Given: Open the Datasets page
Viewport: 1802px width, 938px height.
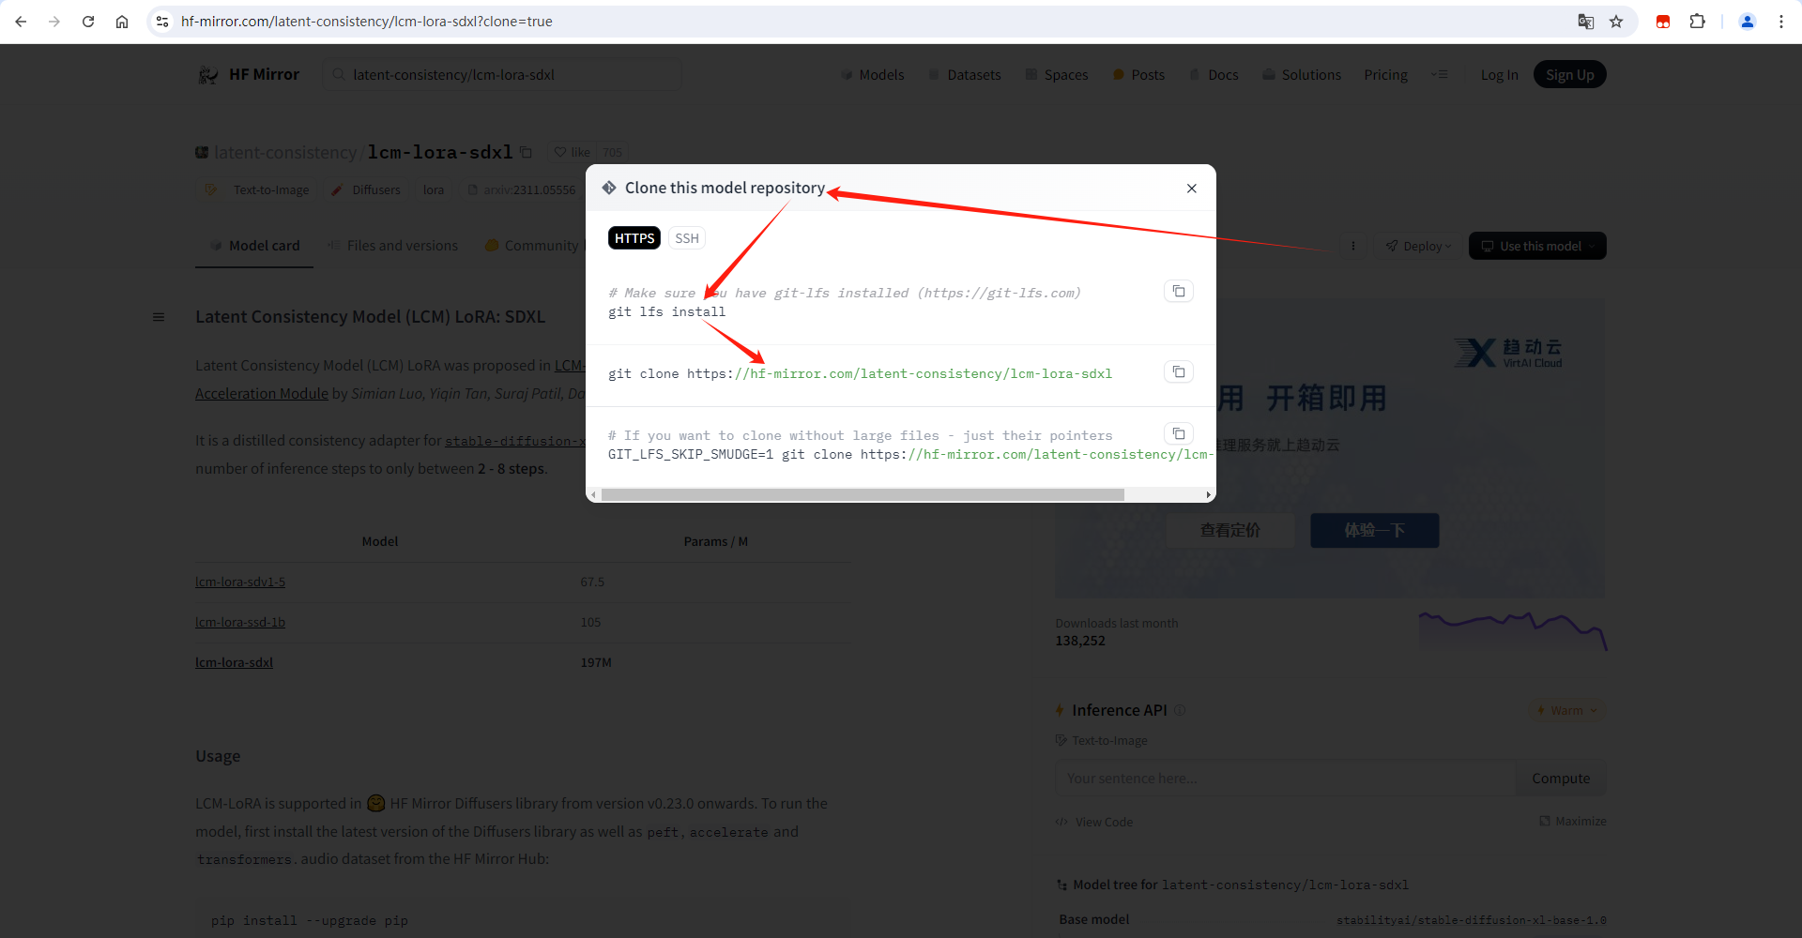Looking at the screenshot, I should coord(965,75).
